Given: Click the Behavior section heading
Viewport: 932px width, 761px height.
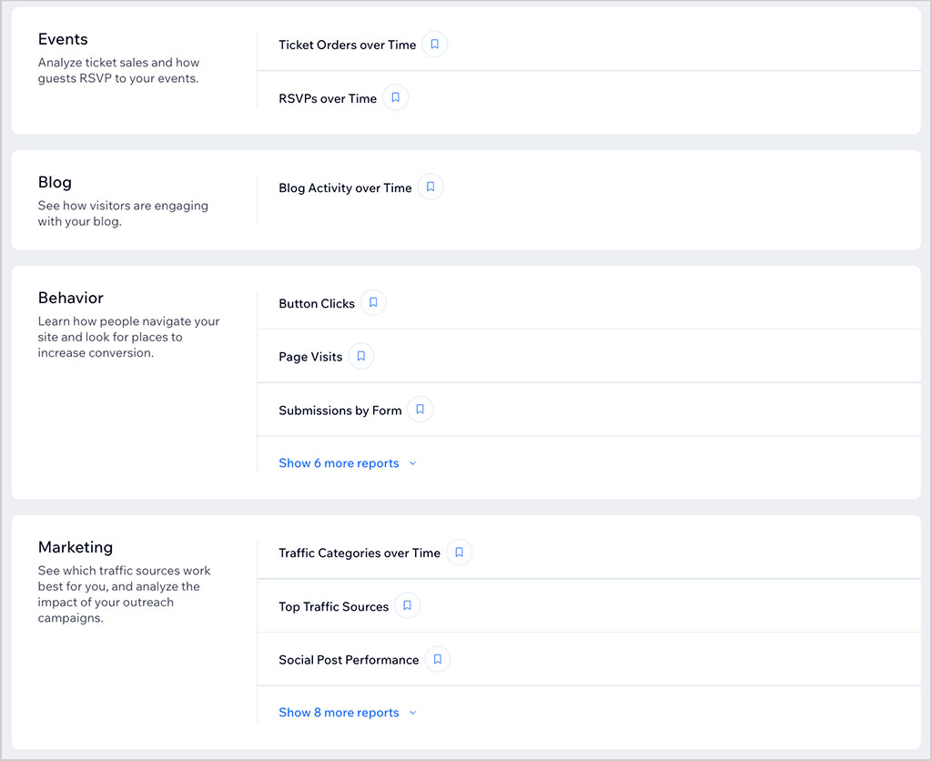Looking at the screenshot, I should tap(71, 298).
